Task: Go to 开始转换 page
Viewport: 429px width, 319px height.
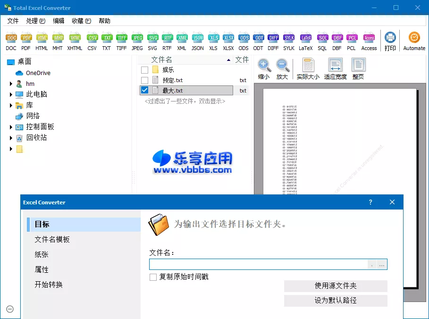Action: tap(49, 285)
